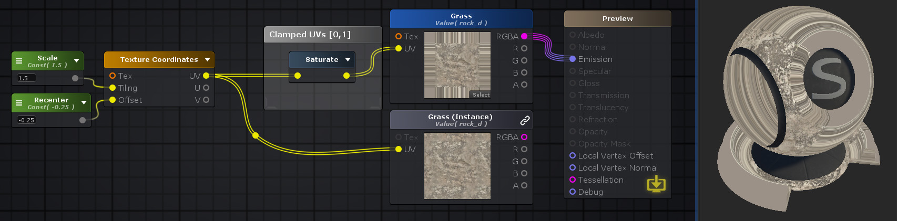Click the Tessellation port on Preview node
Image resolution: width=897 pixels, height=221 pixels.
coord(573,180)
